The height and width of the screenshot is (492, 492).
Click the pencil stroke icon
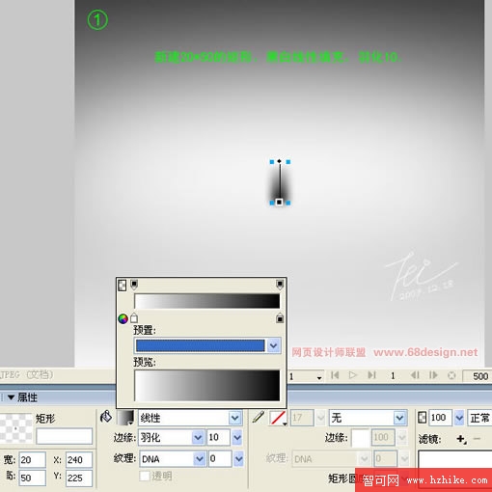(x=259, y=417)
